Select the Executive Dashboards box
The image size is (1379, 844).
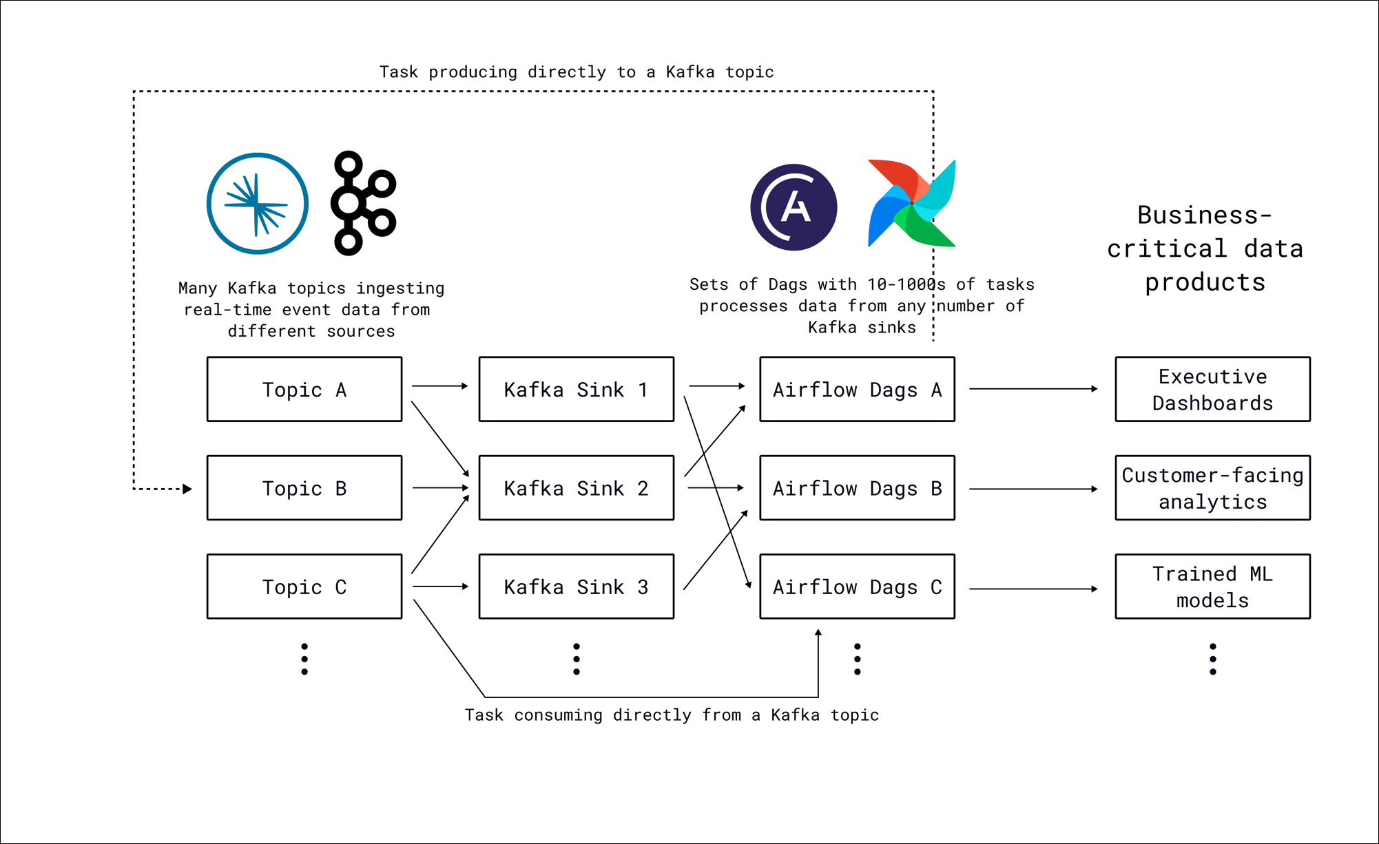point(1212,389)
